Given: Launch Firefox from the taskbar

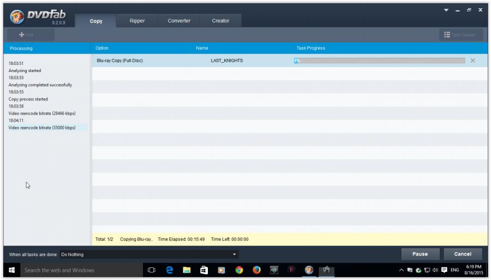Looking at the screenshot, I should click(x=256, y=270).
